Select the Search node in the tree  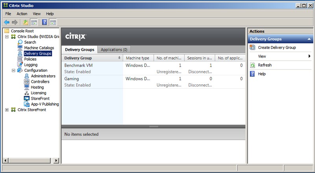30,42
